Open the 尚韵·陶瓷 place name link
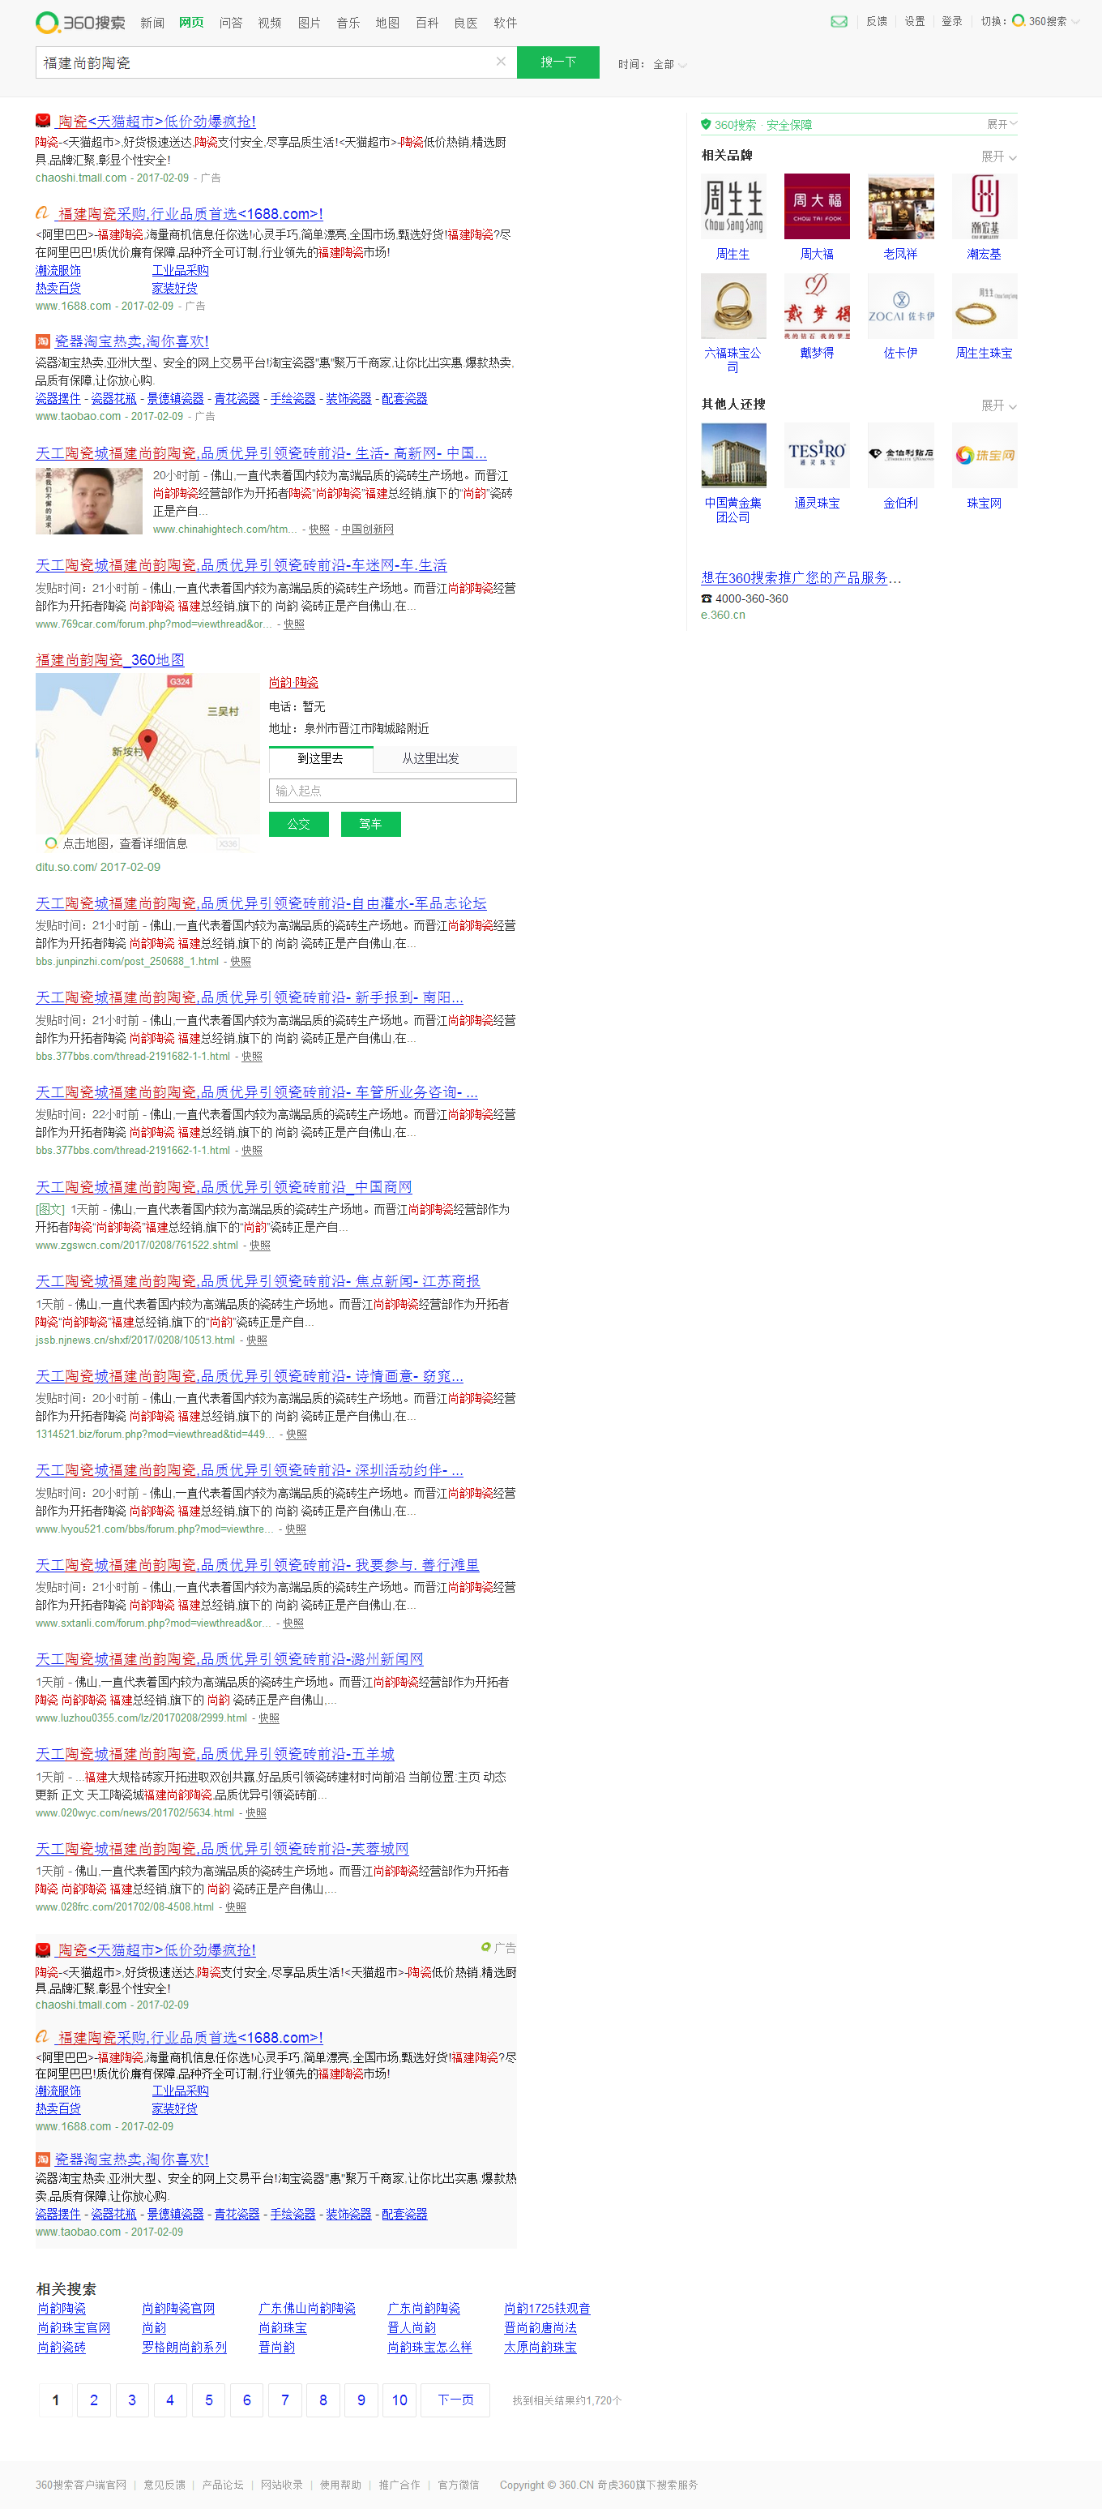The width and height of the screenshot is (1102, 2509). [x=294, y=683]
